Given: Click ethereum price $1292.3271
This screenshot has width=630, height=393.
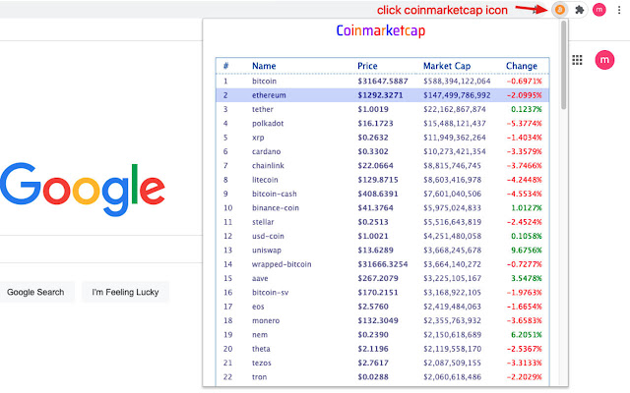Looking at the screenshot, I should click(x=380, y=95).
